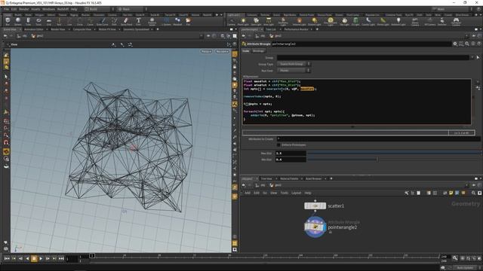
Task: Toggle display flag on pointwrangle2 node
Action: tap(324, 227)
